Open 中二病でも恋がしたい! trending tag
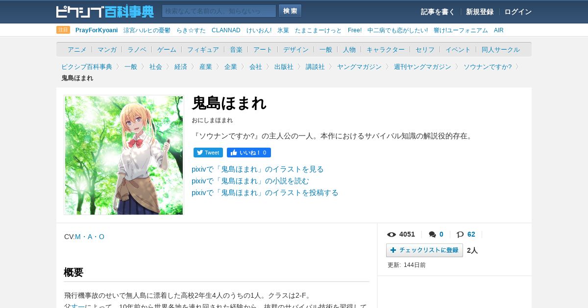Viewport: 588px width, 308px height. 397,30
